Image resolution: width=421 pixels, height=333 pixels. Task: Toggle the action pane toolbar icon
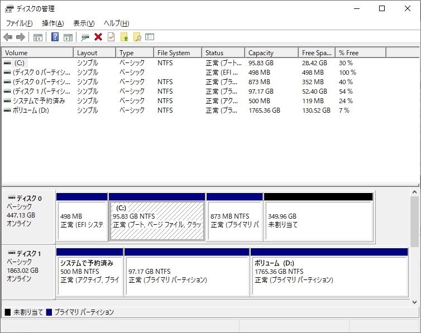tap(68, 37)
